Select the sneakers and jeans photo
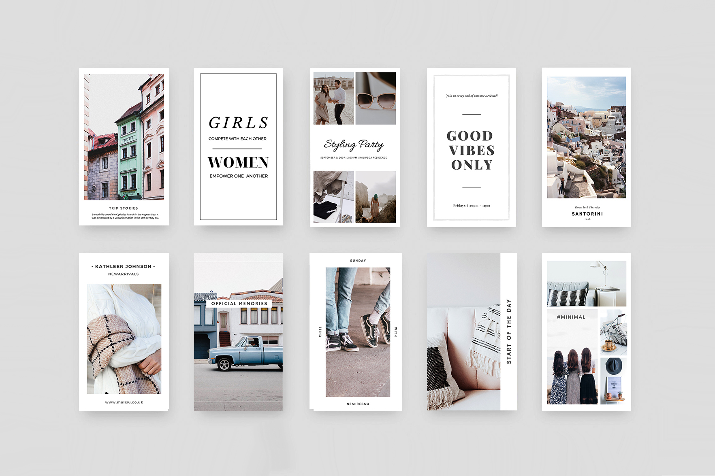 tap(358, 332)
